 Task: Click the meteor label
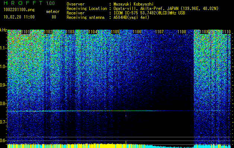pos(53,11)
